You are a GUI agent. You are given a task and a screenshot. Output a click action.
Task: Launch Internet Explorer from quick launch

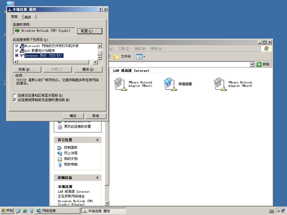pyautogui.click(x=25, y=211)
